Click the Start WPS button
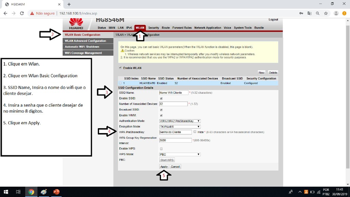The height and width of the screenshot is (197, 350). pos(167,160)
